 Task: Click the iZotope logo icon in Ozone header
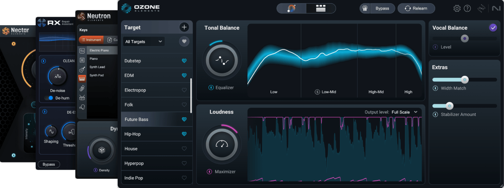(x=481, y=8)
